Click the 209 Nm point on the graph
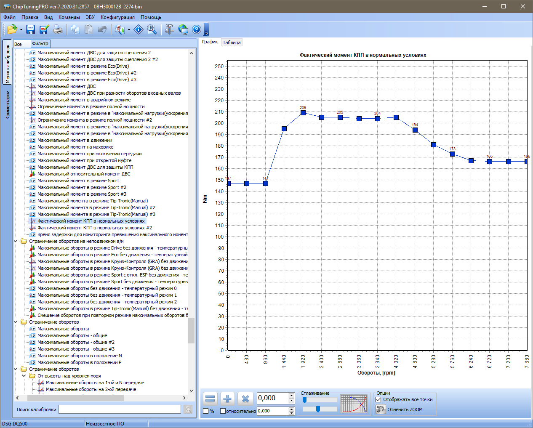The width and height of the screenshot is (533, 428). click(x=303, y=113)
